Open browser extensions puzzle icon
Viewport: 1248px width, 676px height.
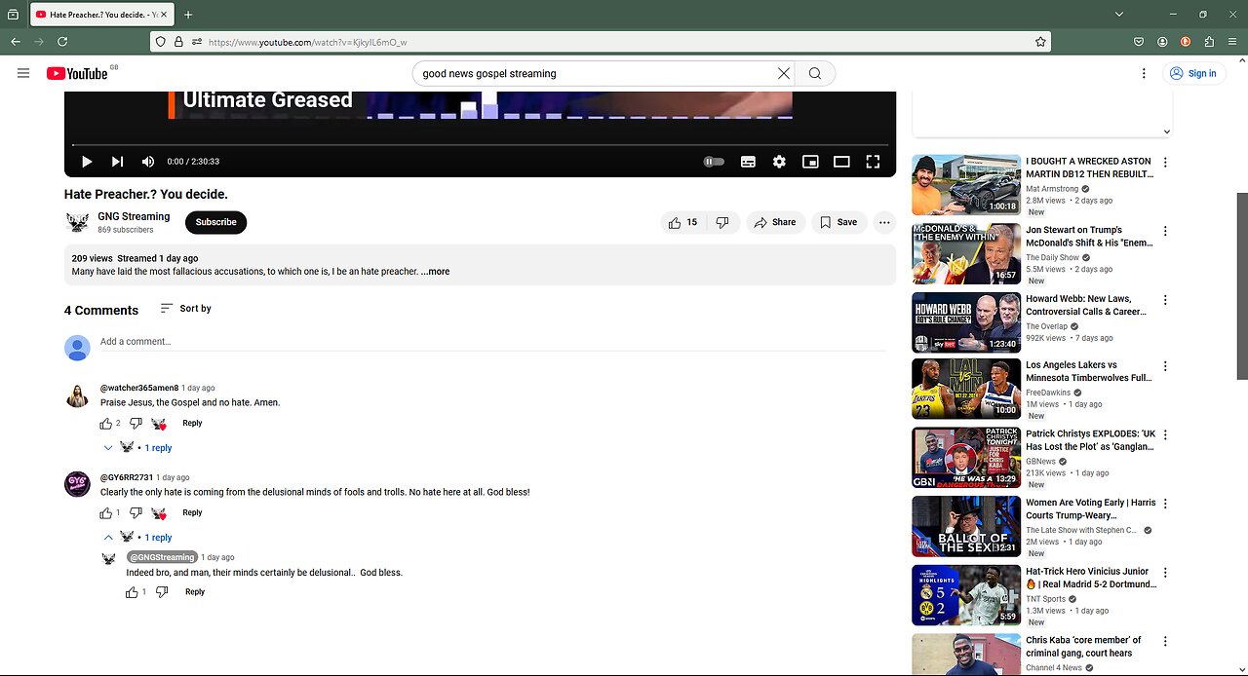(1209, 42)
